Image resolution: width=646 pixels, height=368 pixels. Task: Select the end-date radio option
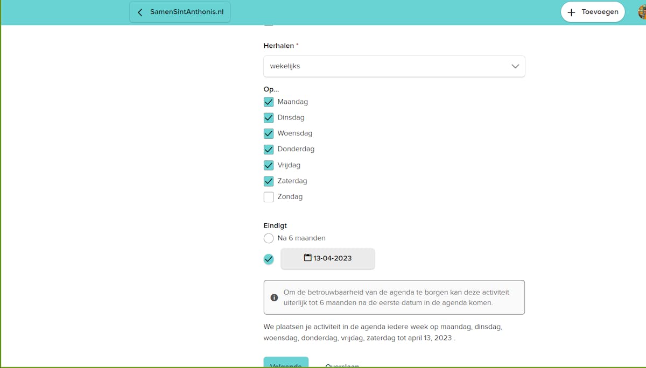pos(269,259)
